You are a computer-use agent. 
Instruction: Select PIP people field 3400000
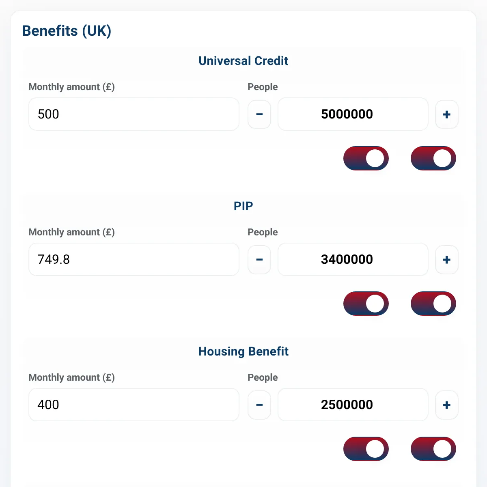pyautogui.click(x=353, y=259)
